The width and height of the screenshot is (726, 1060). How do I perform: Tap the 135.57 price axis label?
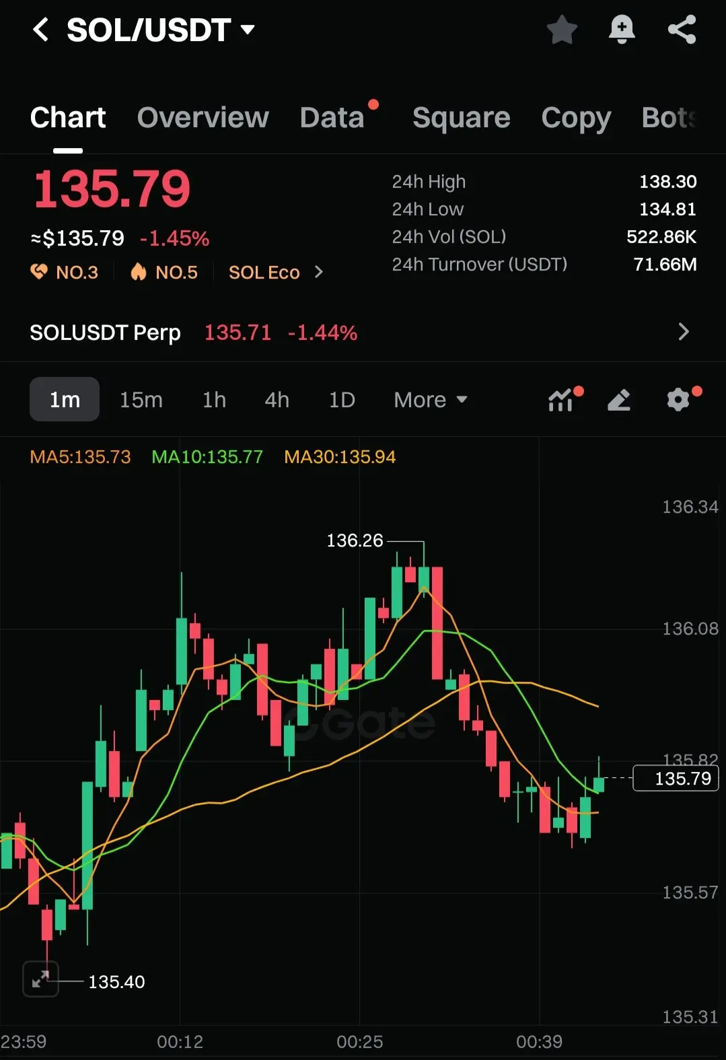pos(690,892)
